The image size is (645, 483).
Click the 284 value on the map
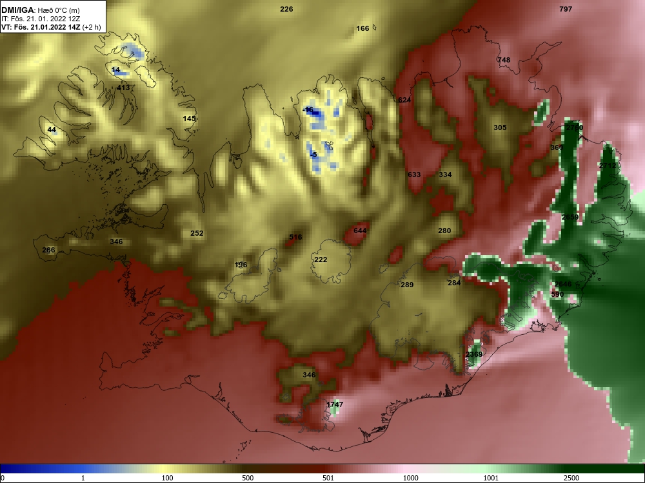pyautogui.click(x=454, y=283)
